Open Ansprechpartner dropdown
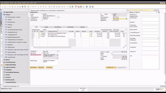 click(58, 17)
